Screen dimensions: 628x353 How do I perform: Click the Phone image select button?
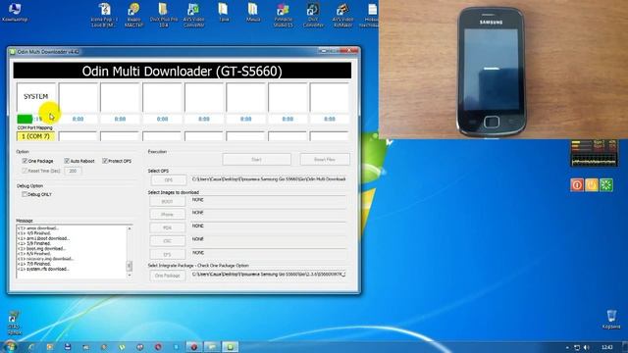(168, 215)
